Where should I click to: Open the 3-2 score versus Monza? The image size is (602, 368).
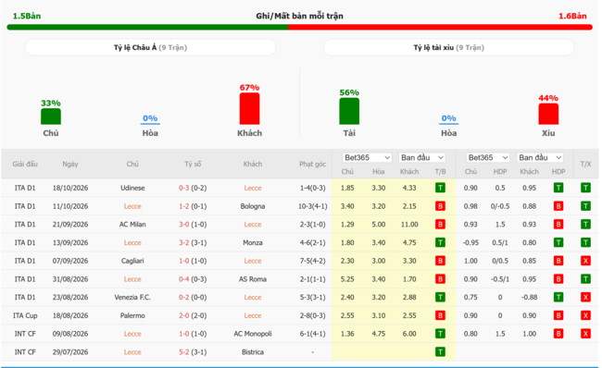(184, 242)
